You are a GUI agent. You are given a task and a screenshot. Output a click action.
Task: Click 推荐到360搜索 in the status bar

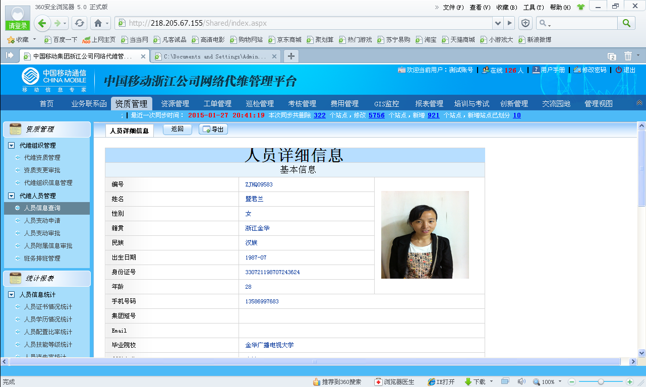tap(337, 382)
